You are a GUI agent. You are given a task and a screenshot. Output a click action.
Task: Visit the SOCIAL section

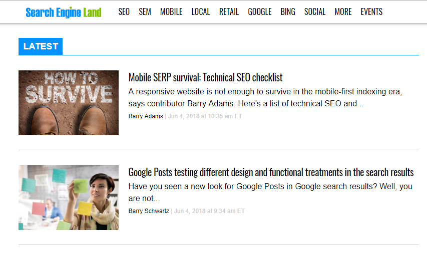click(315, 11)
